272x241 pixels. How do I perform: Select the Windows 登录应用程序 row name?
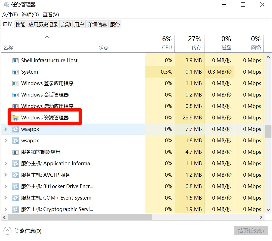47,83
